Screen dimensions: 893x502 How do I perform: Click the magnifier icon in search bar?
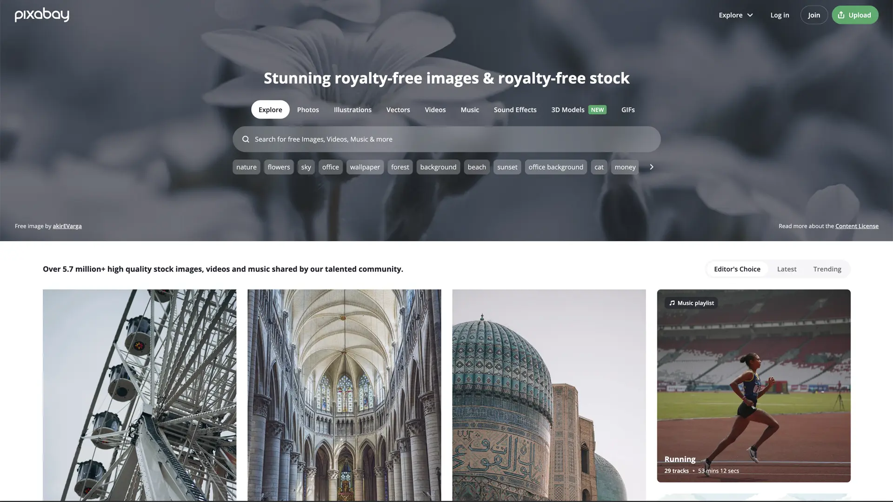click(246, 139)
